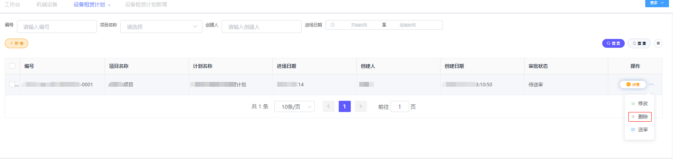
Task: Open the 机械设备 tab
Action: (x=47, y=4)
